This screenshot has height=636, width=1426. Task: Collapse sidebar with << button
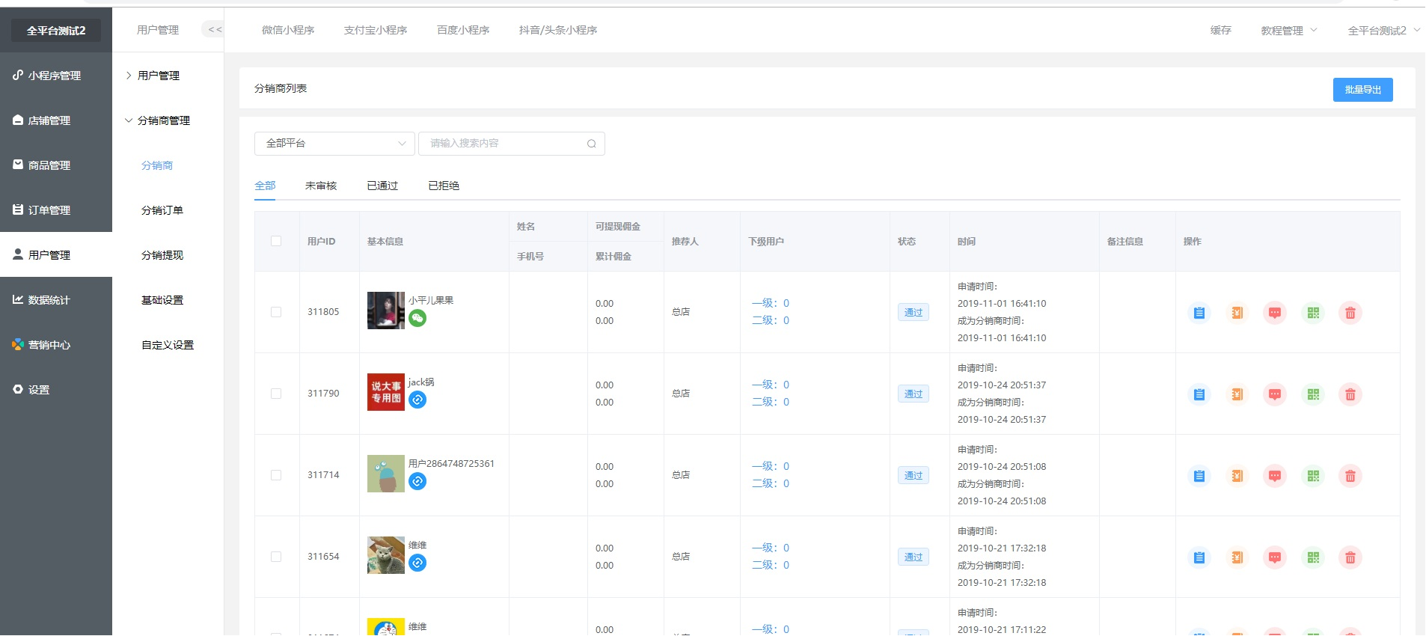tap(214, 30)
